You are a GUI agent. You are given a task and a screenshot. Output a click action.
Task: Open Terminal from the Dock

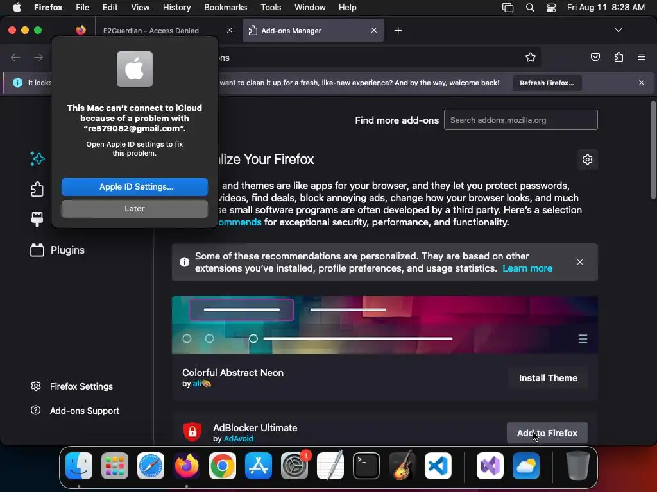(x=366, y=466)
